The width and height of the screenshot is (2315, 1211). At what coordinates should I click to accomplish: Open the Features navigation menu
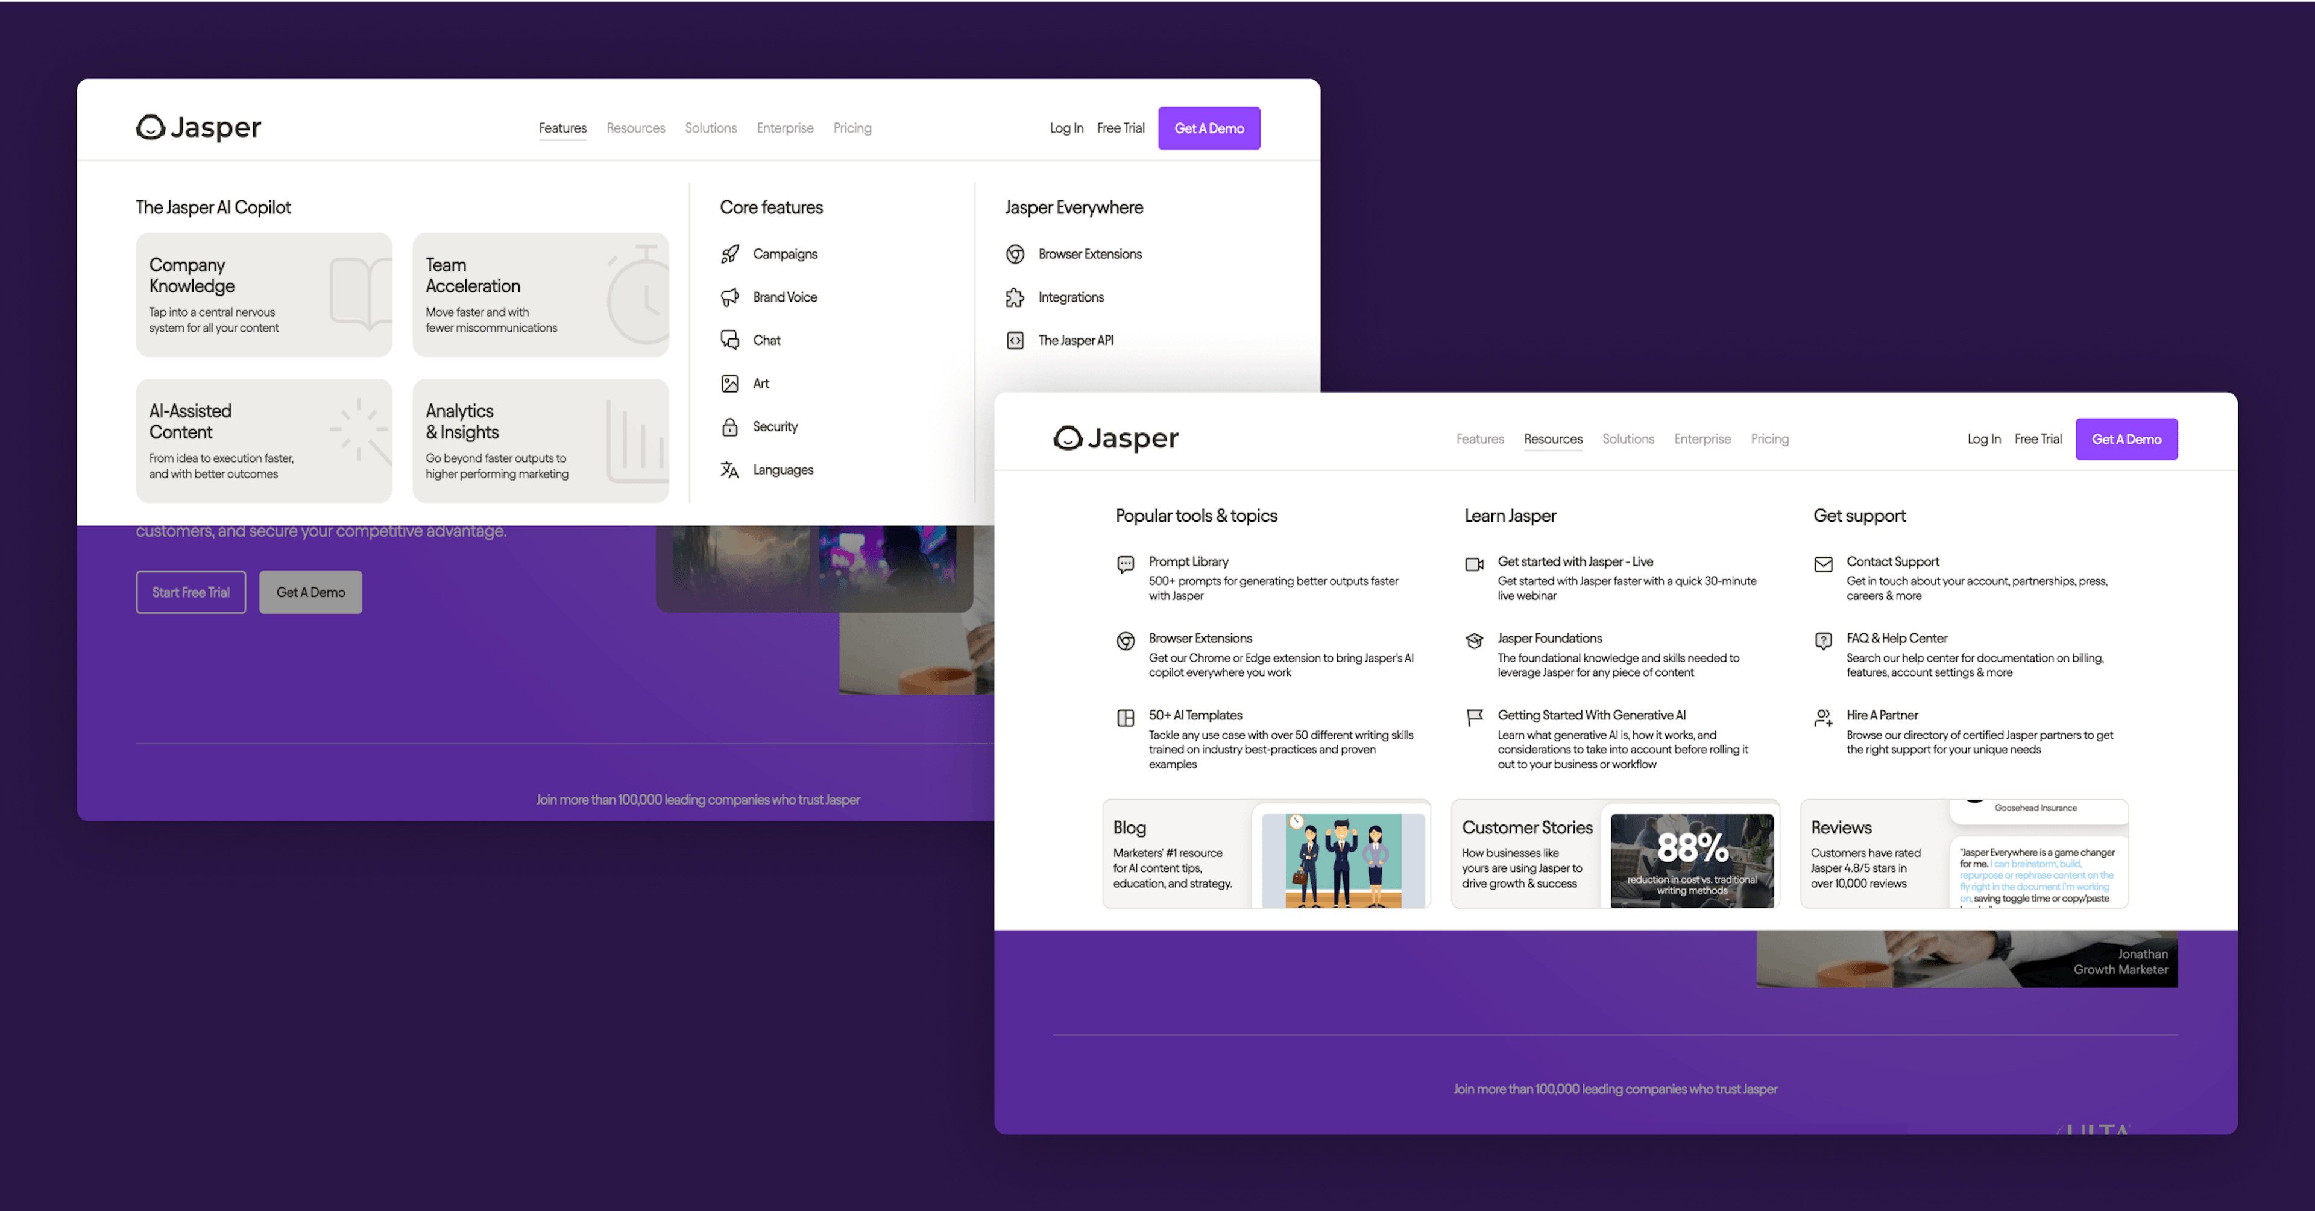(562, 127)
